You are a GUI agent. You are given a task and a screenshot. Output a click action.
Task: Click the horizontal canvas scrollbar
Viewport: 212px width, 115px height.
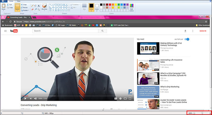pos(103,110)
